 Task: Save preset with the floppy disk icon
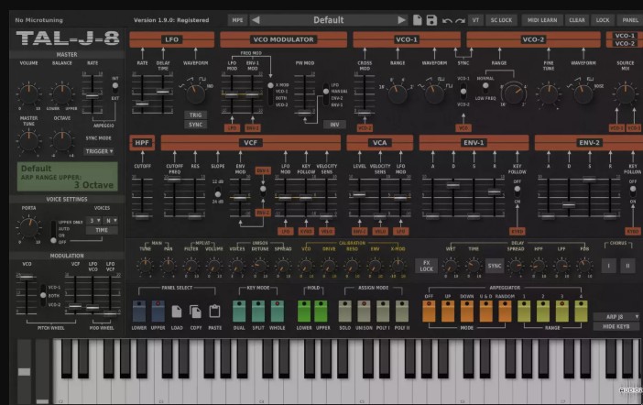[431, 20]
